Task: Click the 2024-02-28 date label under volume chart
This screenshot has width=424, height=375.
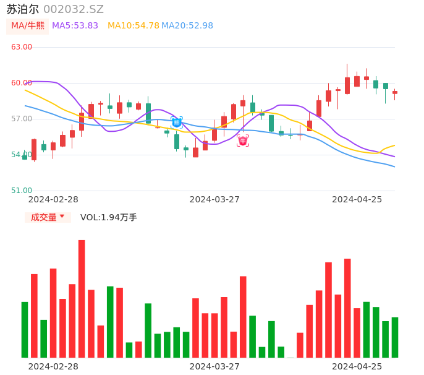Action: click(x=53, y=366)
